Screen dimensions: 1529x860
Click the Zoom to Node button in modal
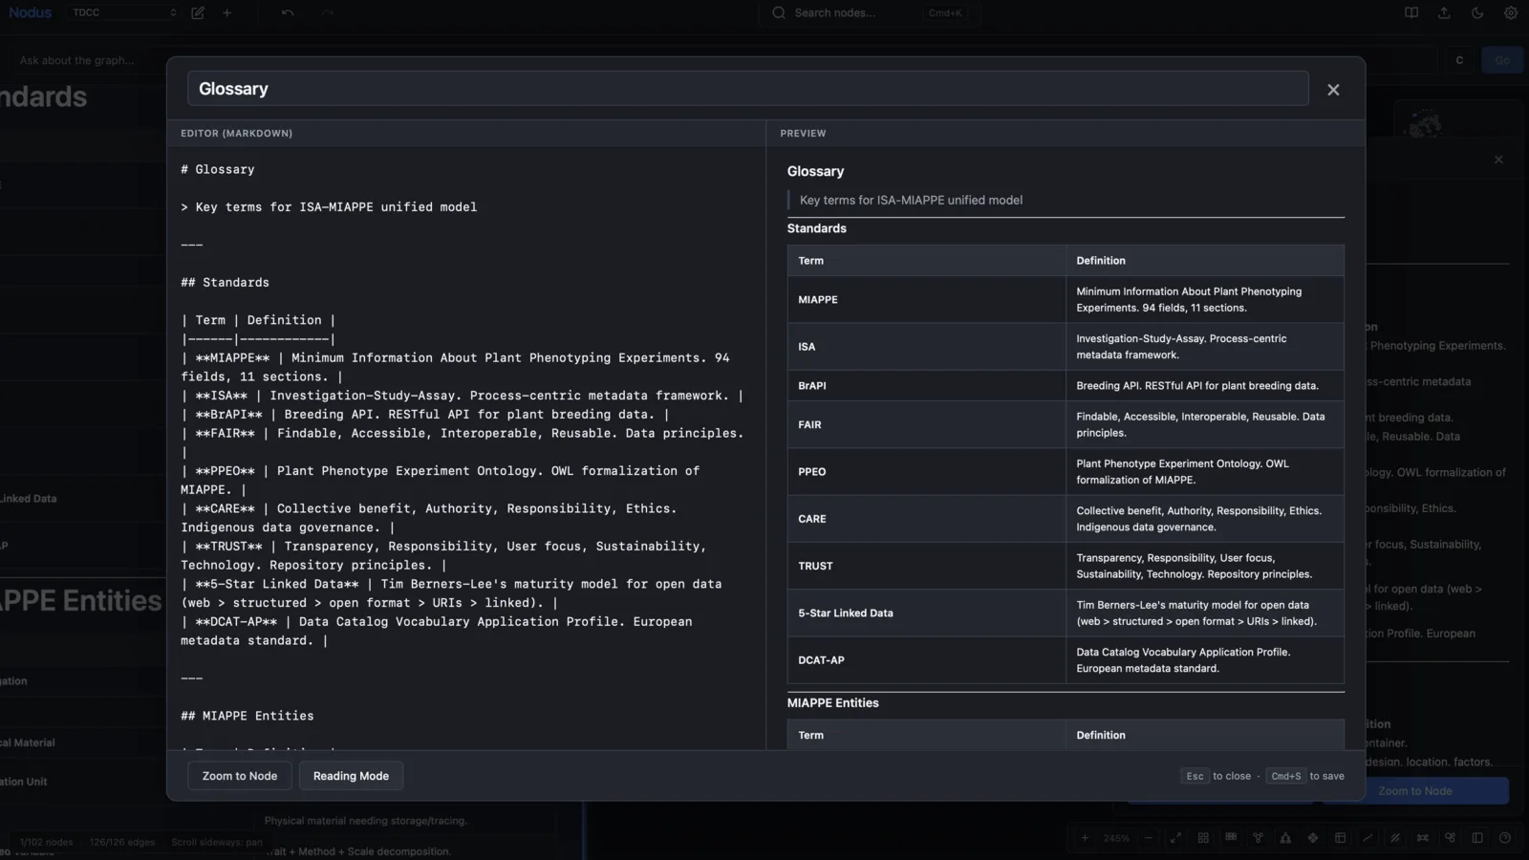click(x=240, y=776)
